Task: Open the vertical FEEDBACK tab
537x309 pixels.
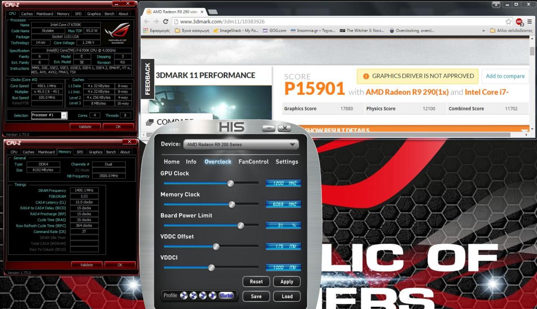Action: (x=147, y=79)
